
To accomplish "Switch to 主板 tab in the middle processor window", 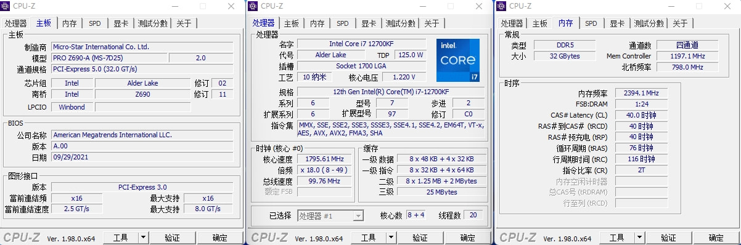I will [292, 23].
